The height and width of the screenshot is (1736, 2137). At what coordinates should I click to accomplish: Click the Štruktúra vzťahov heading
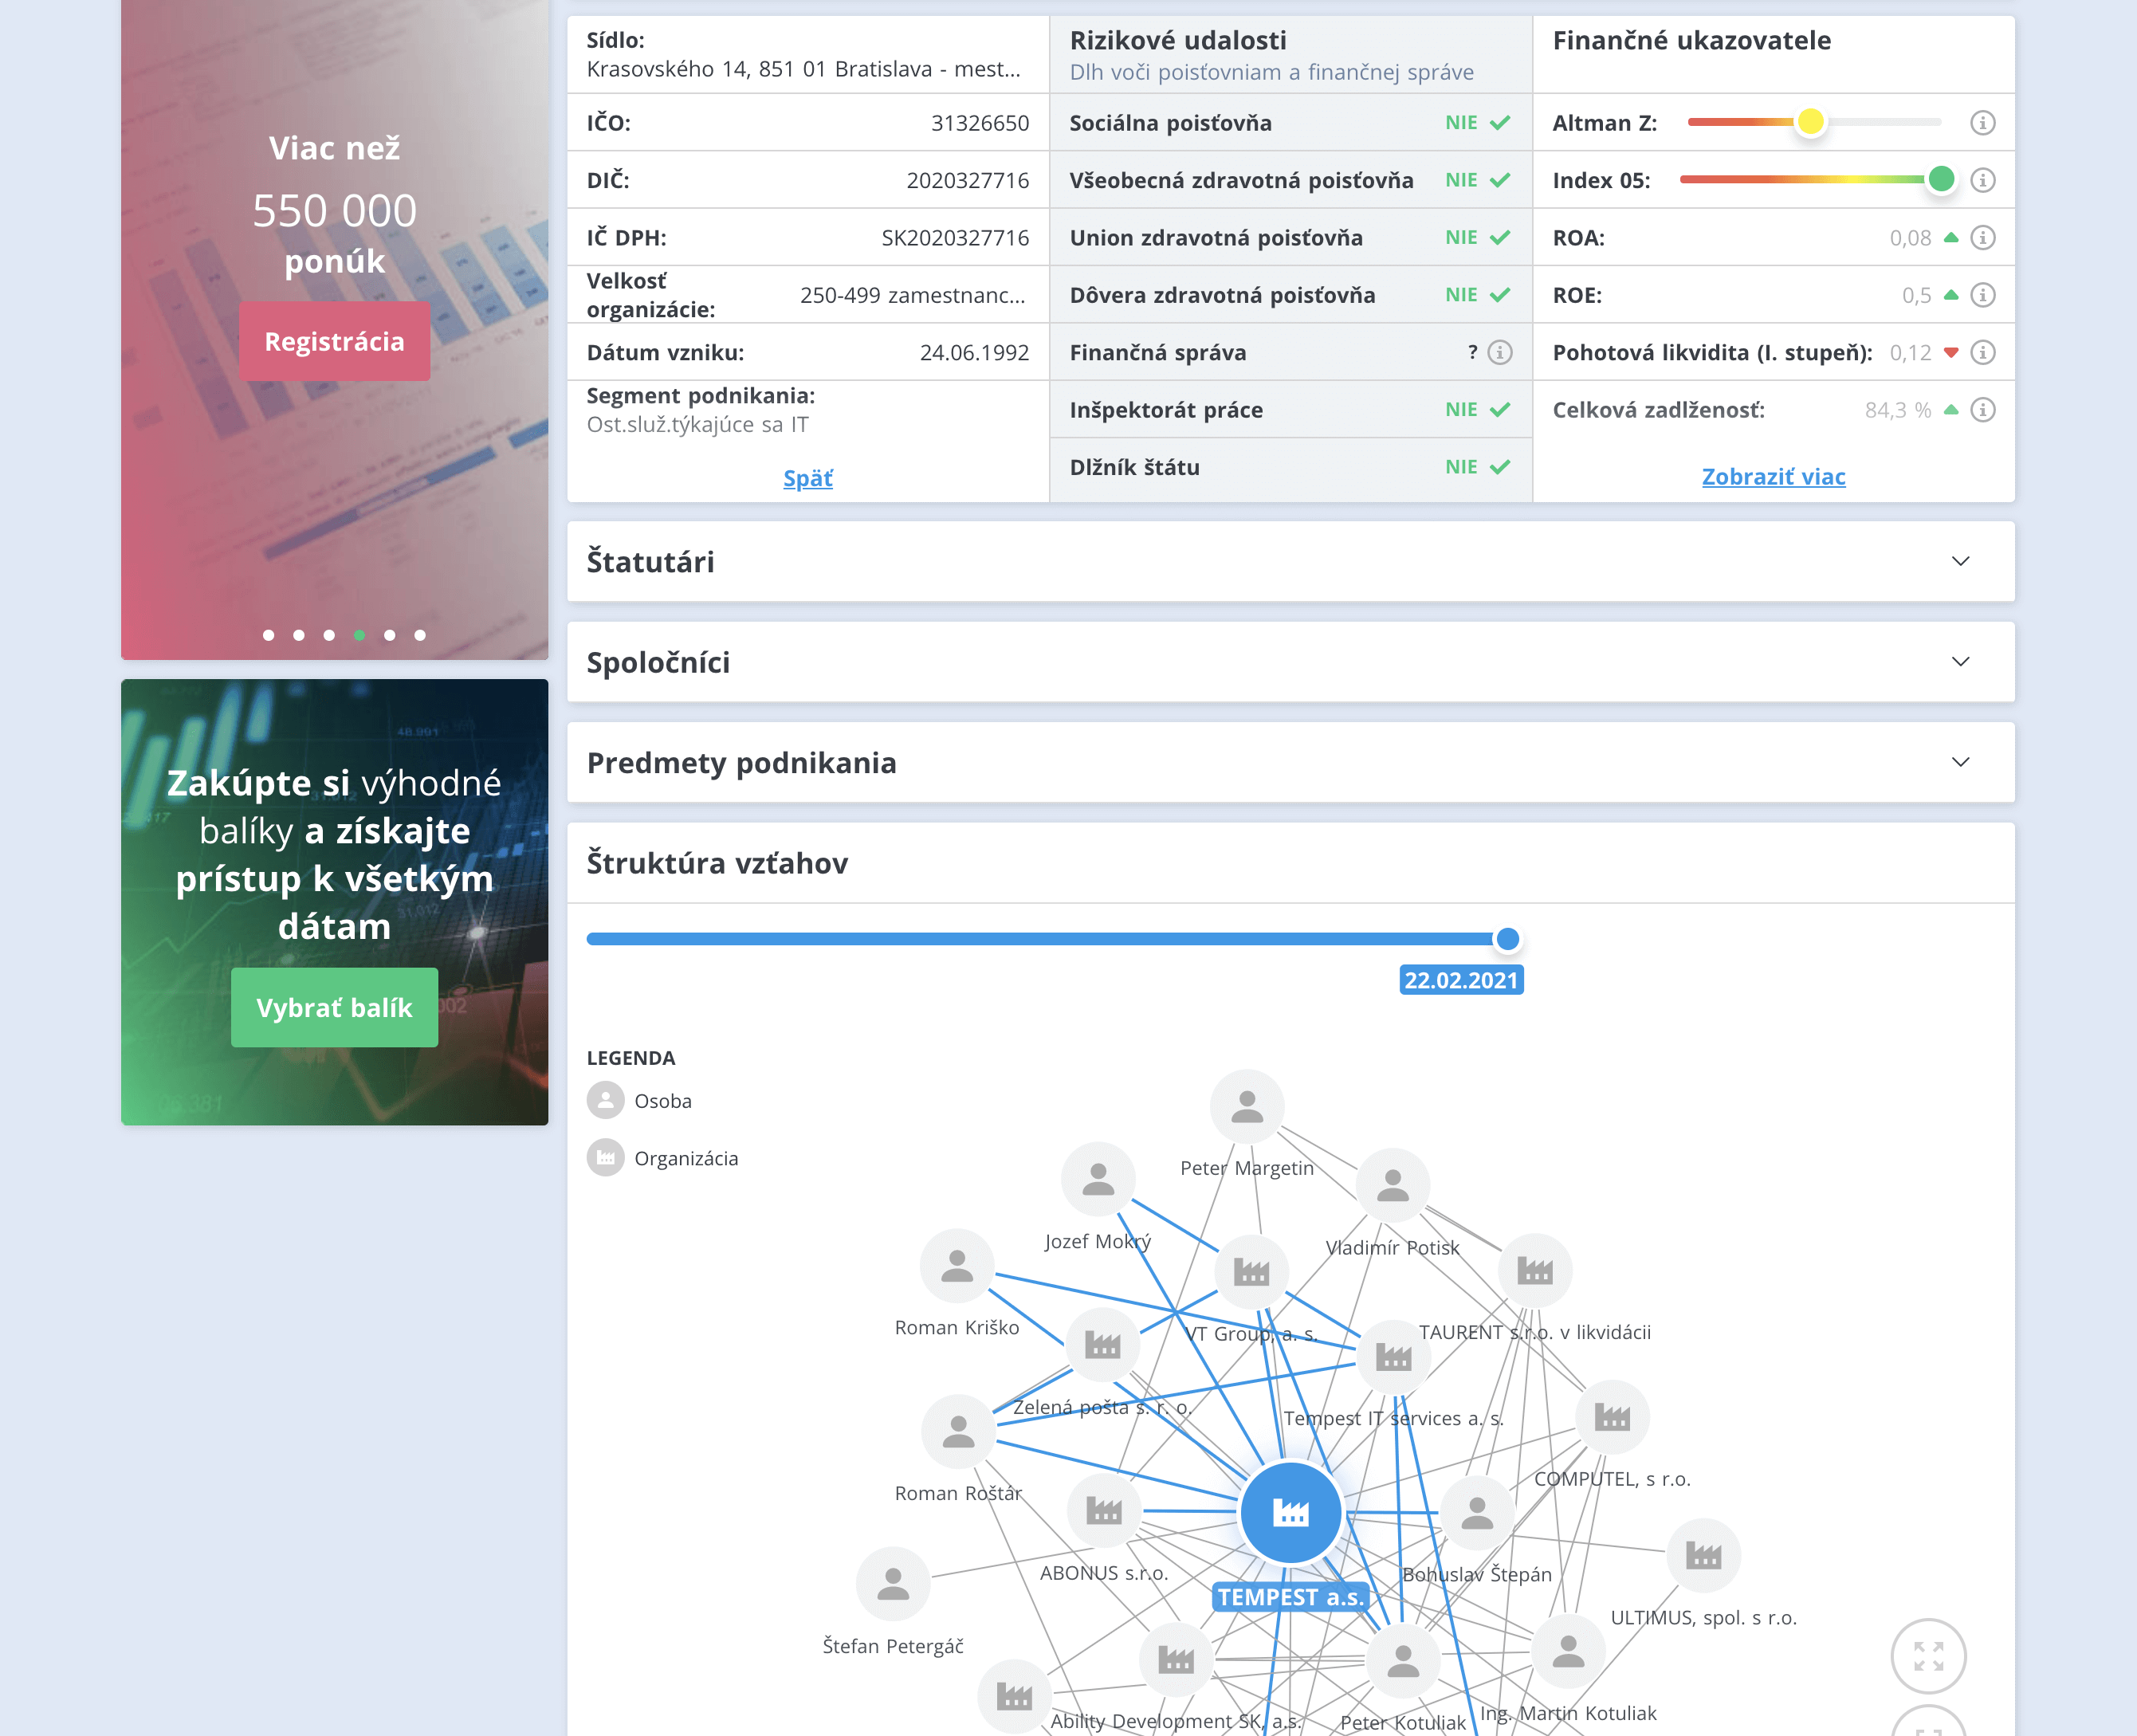(717, 863)
